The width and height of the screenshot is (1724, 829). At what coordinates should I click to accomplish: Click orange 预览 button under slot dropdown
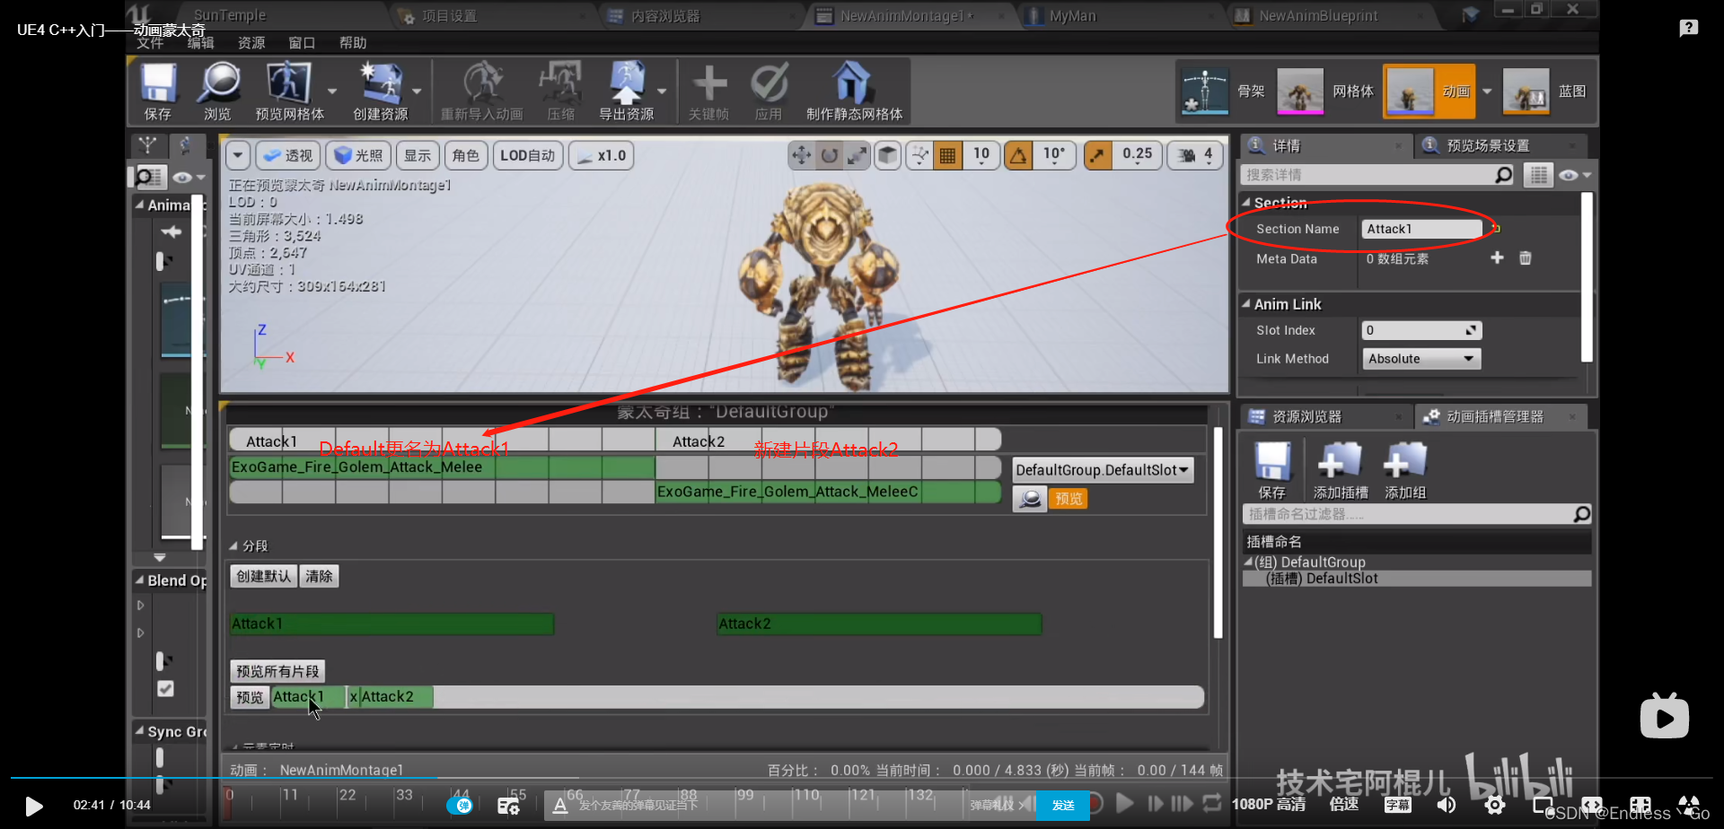click(1069, 498)
